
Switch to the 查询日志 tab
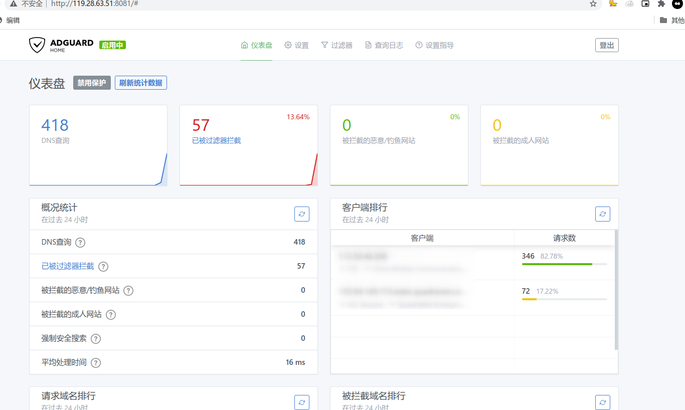[x=384, y=45]
